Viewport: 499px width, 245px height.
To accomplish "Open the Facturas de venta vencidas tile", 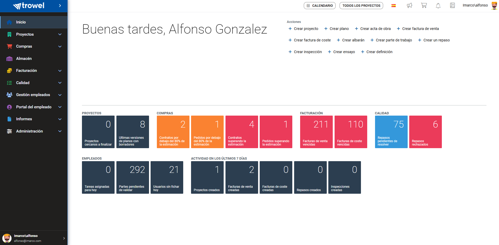I will tap(316, 132).
